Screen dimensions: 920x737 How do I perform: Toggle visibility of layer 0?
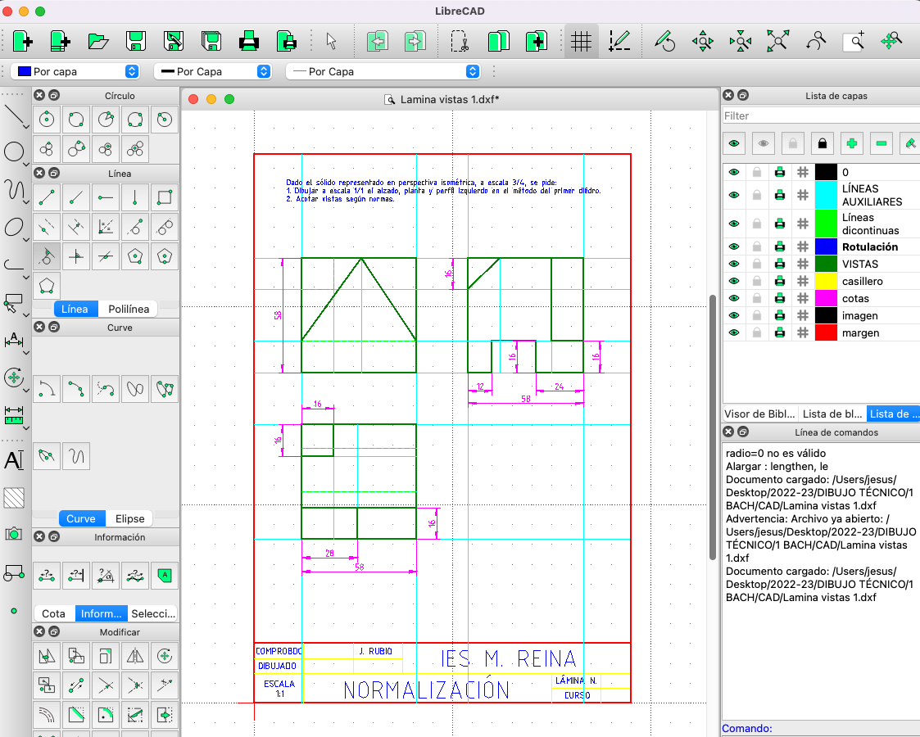tap(734, 172)
